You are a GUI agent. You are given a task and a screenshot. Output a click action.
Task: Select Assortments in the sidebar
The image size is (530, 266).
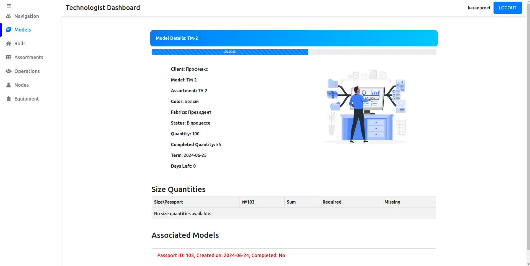(x=29, y=57)
